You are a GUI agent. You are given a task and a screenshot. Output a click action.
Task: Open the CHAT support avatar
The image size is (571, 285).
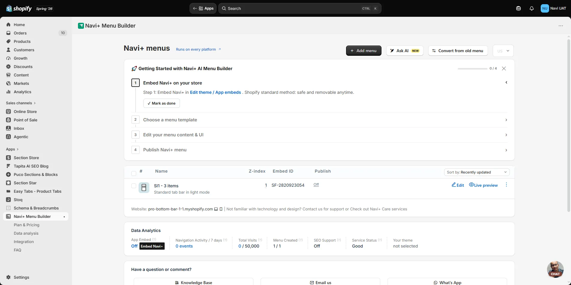coord(555,269)
